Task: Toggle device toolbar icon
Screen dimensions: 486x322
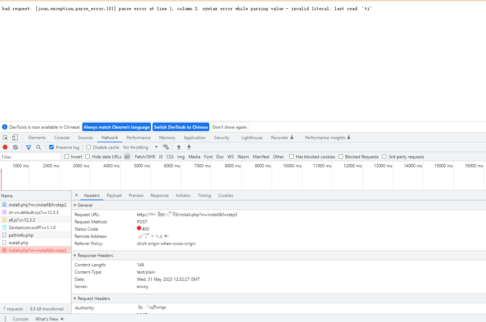Action: pyautogui.click(x=15, y=137)
